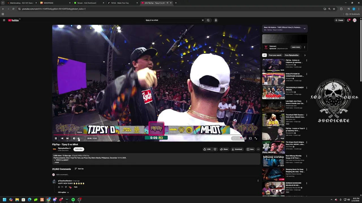Download the video
The image size is (362, 203).
(237, 149)
